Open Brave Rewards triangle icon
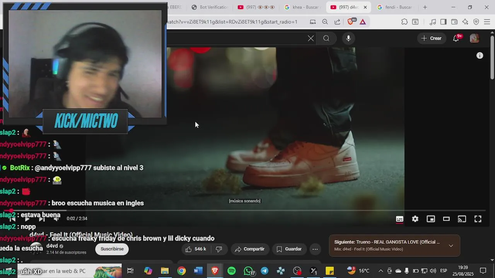Image resolution: width=495 pixels, height=278 pixels. 363,22
